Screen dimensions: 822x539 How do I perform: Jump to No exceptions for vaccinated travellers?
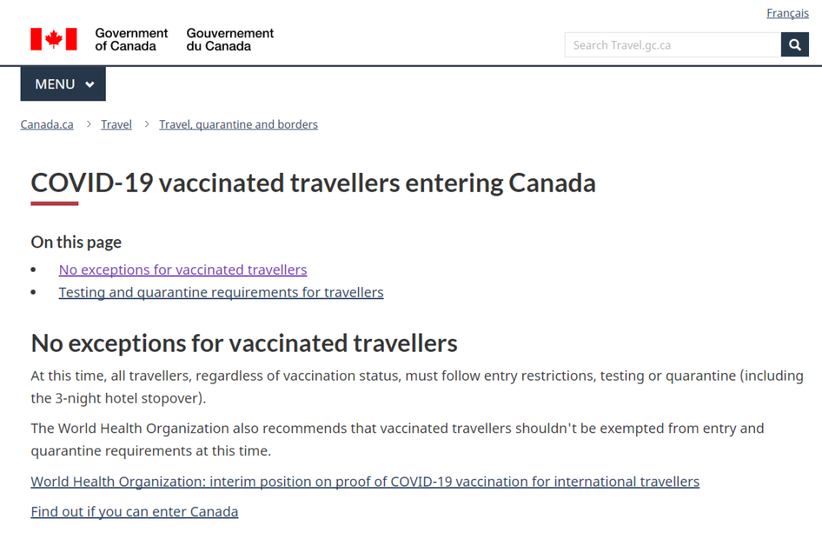click(x=183, y=269)
